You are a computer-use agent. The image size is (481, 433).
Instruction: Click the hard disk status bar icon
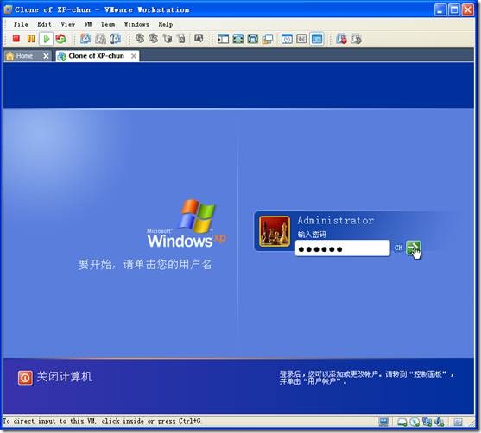[x=402, y=423]
